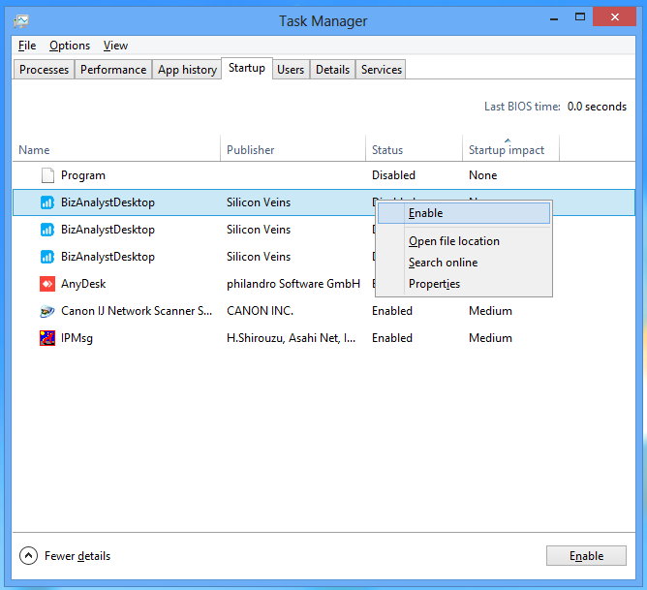Click Medium impact in the IPMsg row

click(490, 338)
